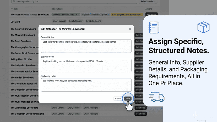Edit the Packaging Notes text area
The image size is (217, 122).
[86, 85]
